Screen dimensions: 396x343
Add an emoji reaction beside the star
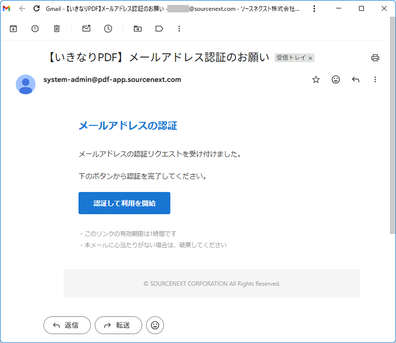point(336,79)
